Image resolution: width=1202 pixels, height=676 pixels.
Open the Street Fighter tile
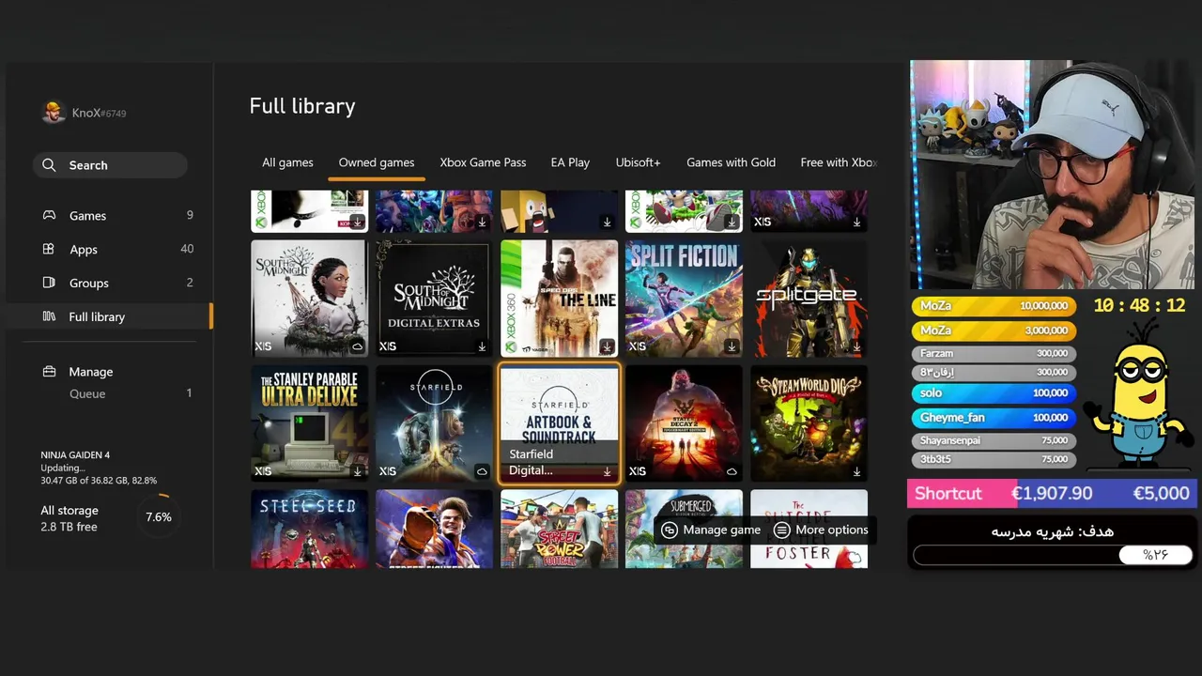[x=434, y=529]
